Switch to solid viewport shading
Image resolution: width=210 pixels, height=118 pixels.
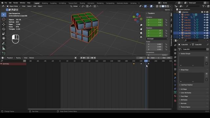click(x=163, y=6)
